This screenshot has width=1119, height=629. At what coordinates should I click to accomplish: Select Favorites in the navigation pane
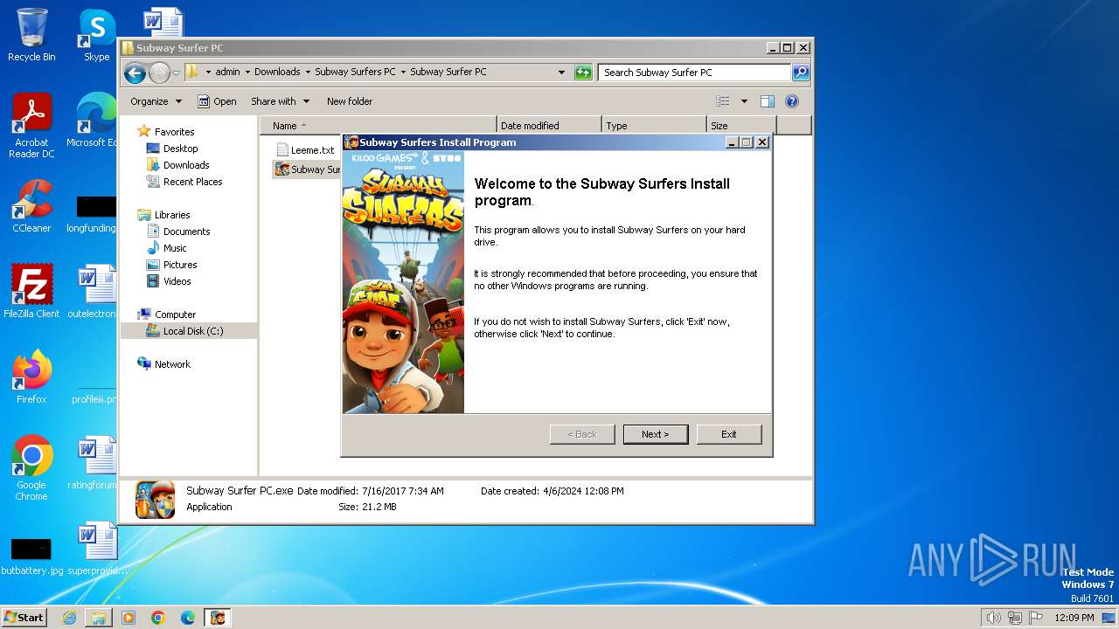166,132
